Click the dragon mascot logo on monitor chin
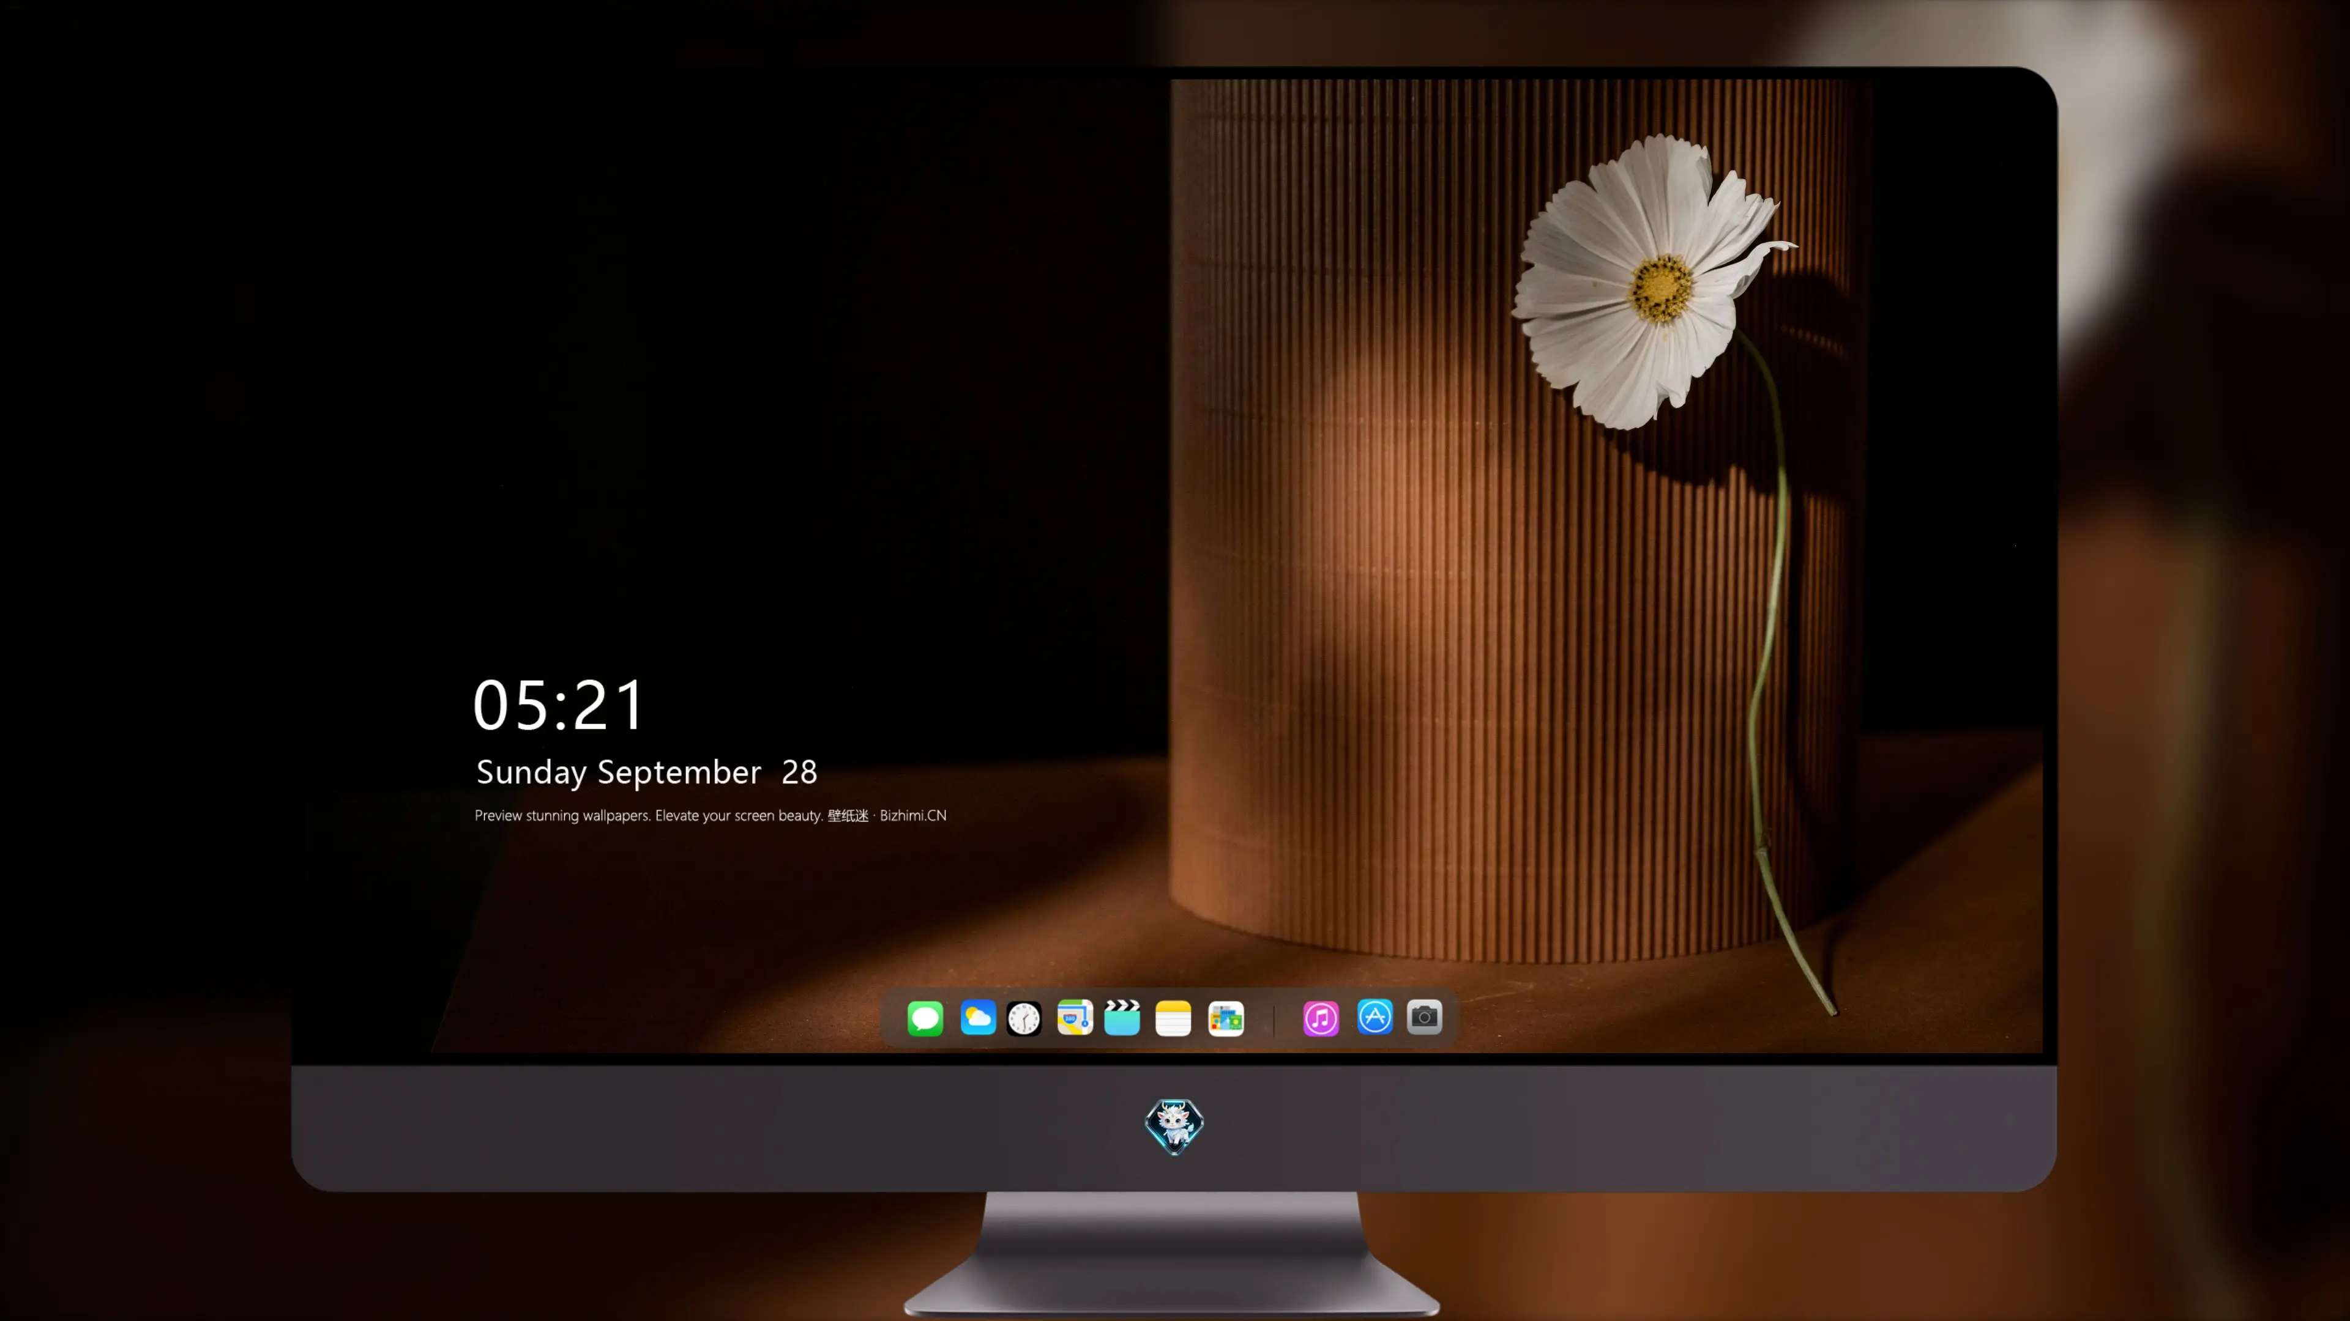The width and height of the screenshot is (2350, 1321). (1174, 1127)
